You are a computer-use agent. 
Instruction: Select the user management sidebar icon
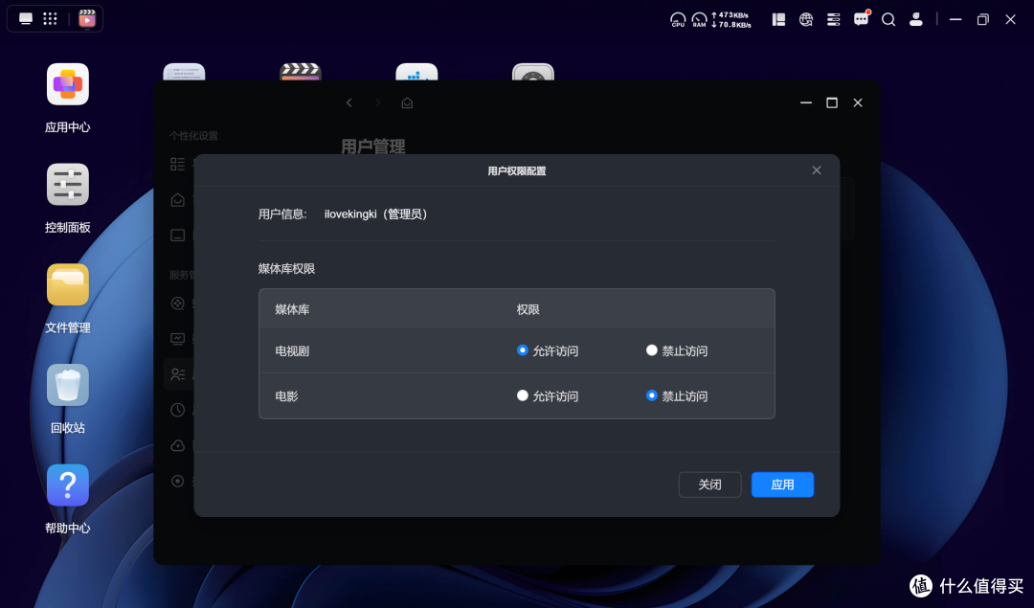[178, 374]
